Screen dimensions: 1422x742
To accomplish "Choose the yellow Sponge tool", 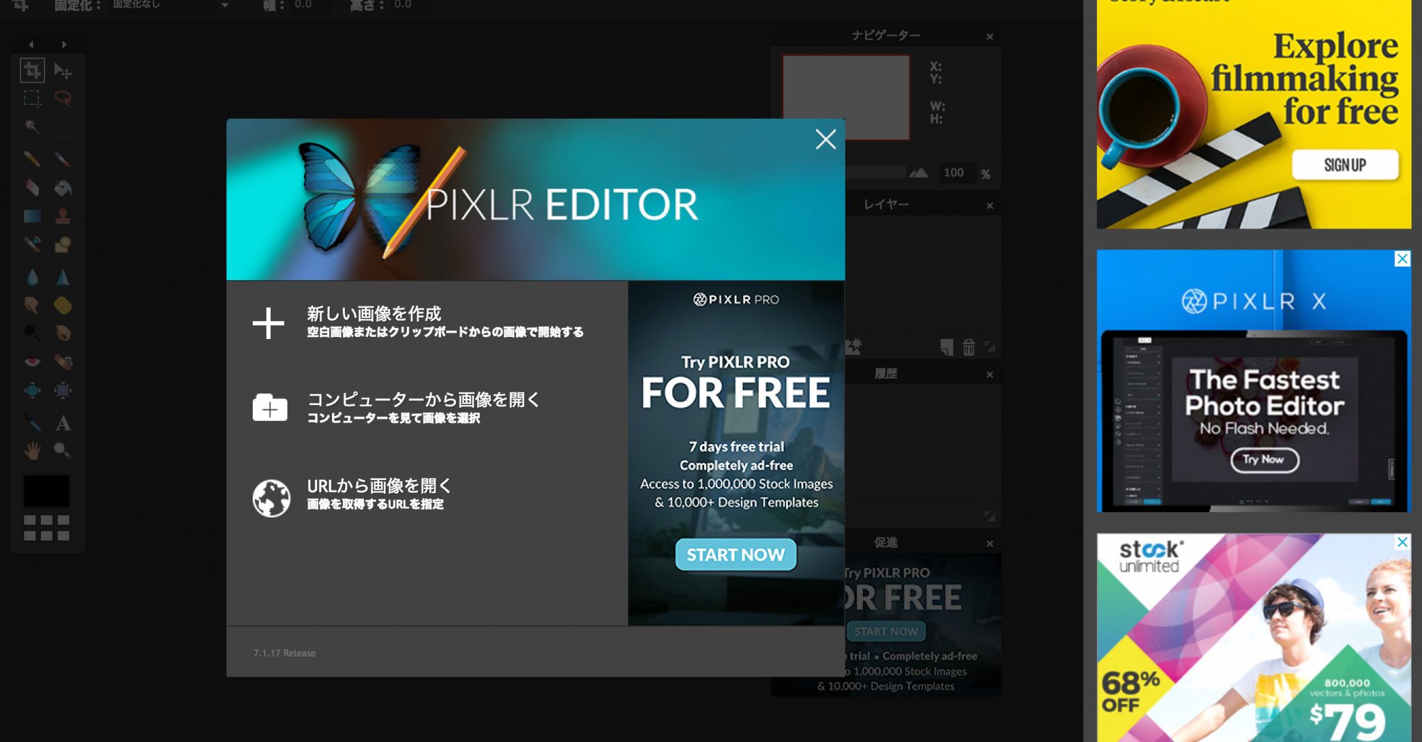I will click(62, 305).
